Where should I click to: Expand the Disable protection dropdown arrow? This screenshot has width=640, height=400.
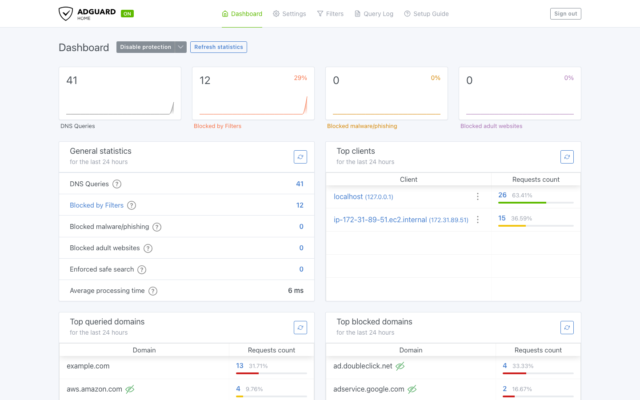181,47
